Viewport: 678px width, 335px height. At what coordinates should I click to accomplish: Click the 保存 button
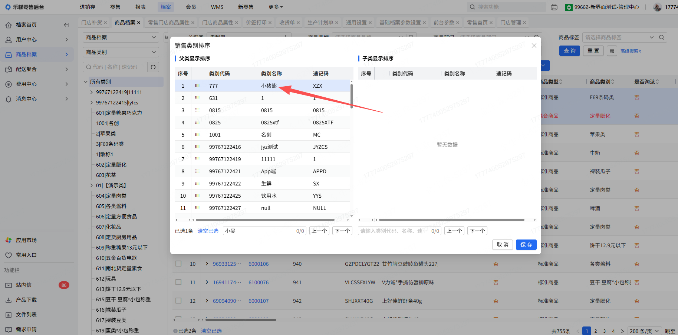point(526,245)
